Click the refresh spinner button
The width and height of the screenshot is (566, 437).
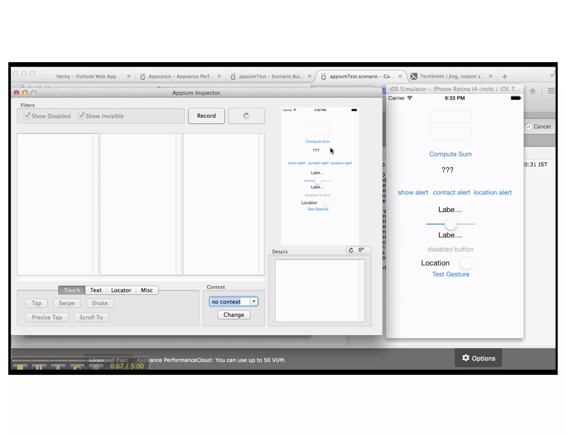pyautogui.click(x=246, y=116)
